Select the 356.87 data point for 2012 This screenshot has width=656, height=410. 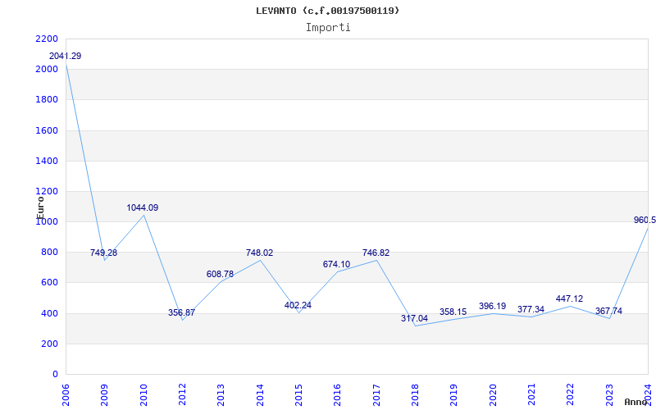pos(181,312)
